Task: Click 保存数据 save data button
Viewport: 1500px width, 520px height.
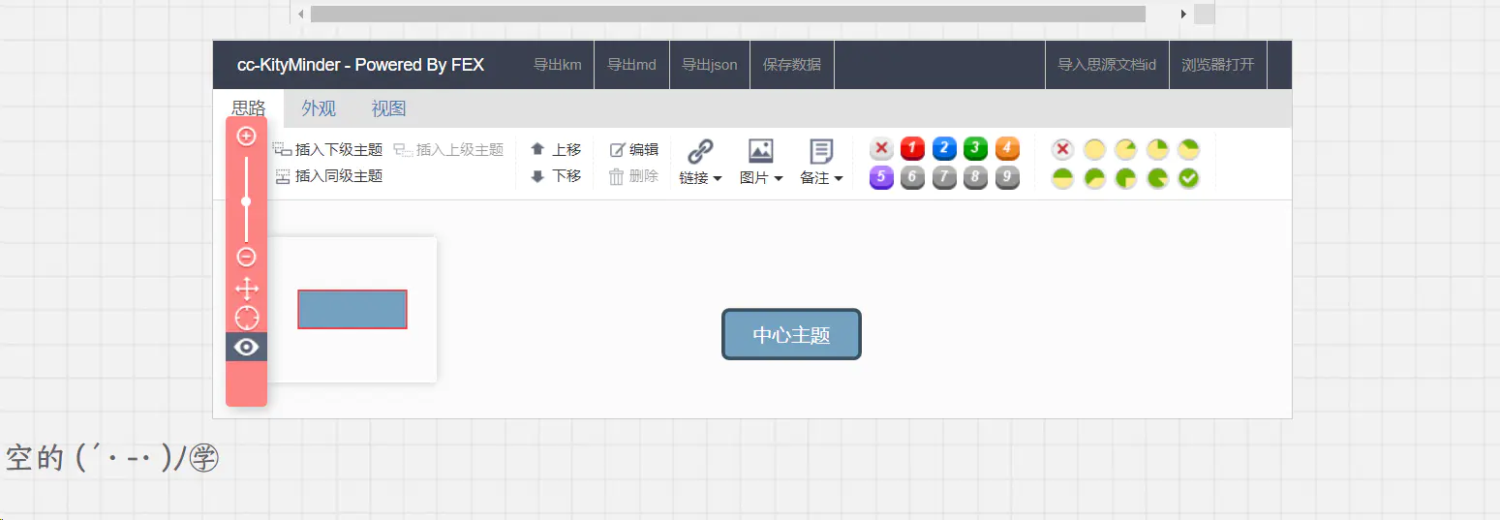Action: tap(792, 65)
